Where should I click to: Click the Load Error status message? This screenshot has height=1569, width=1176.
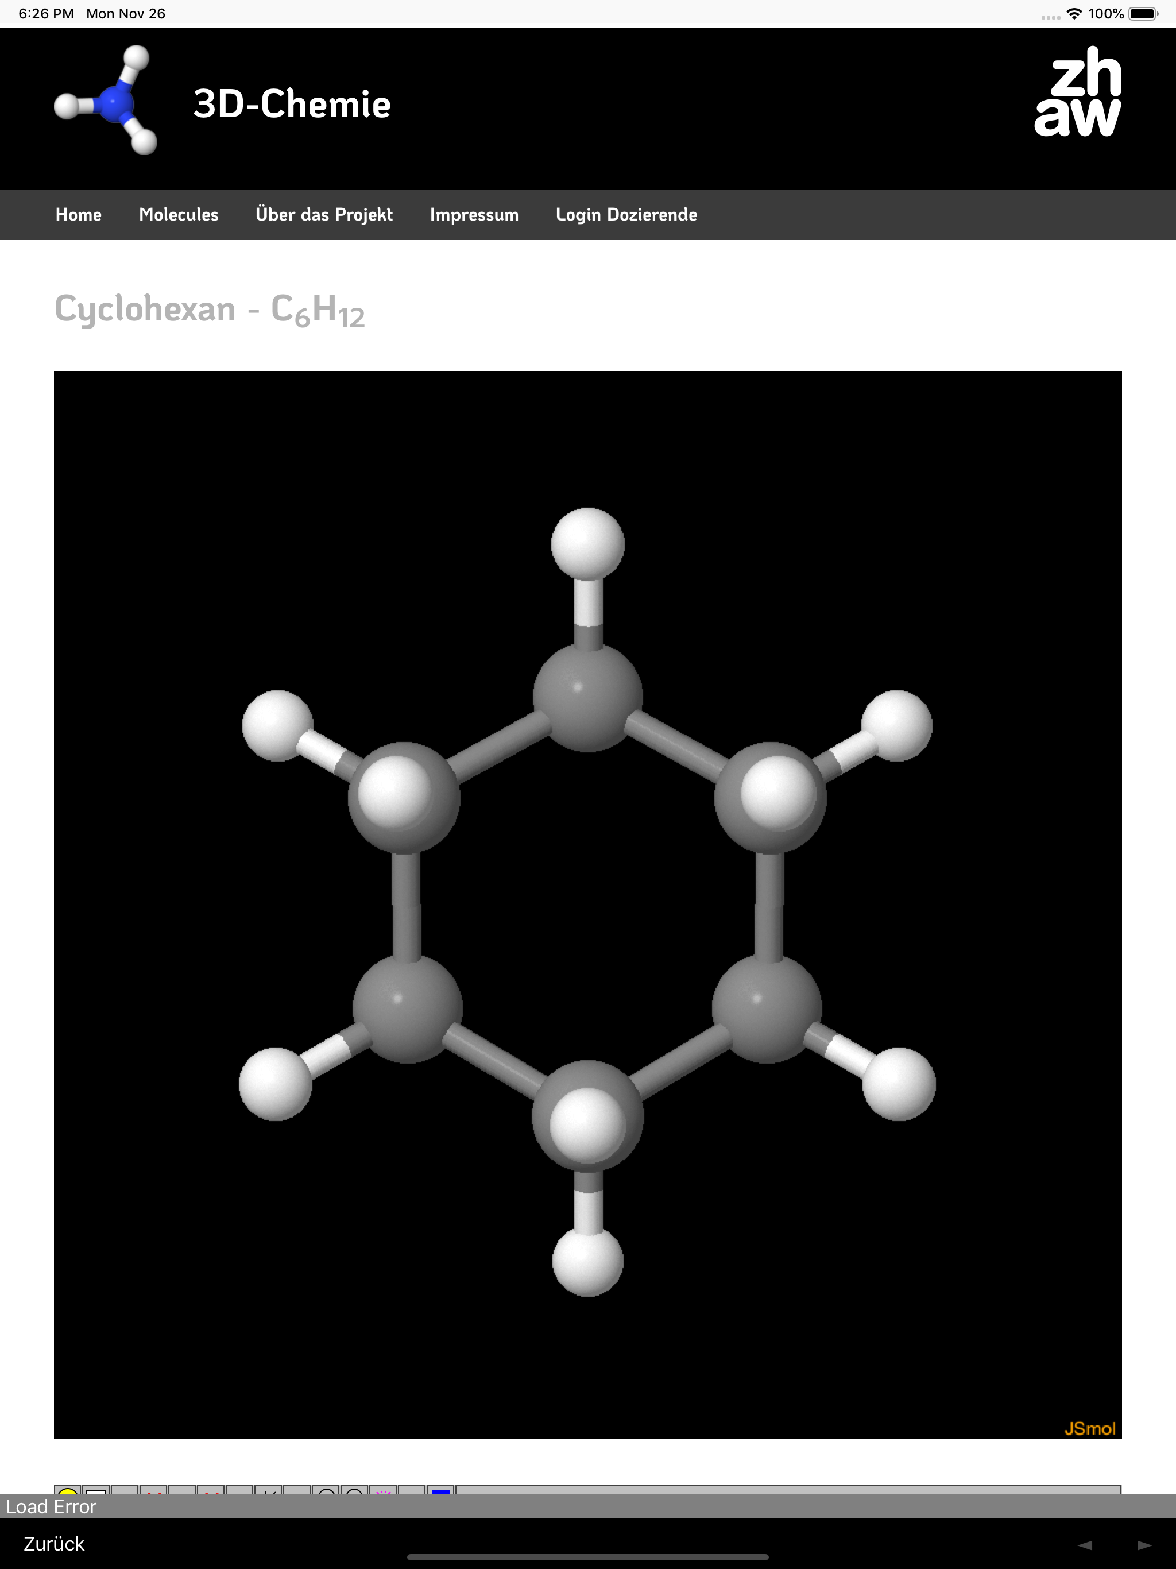51,1506
